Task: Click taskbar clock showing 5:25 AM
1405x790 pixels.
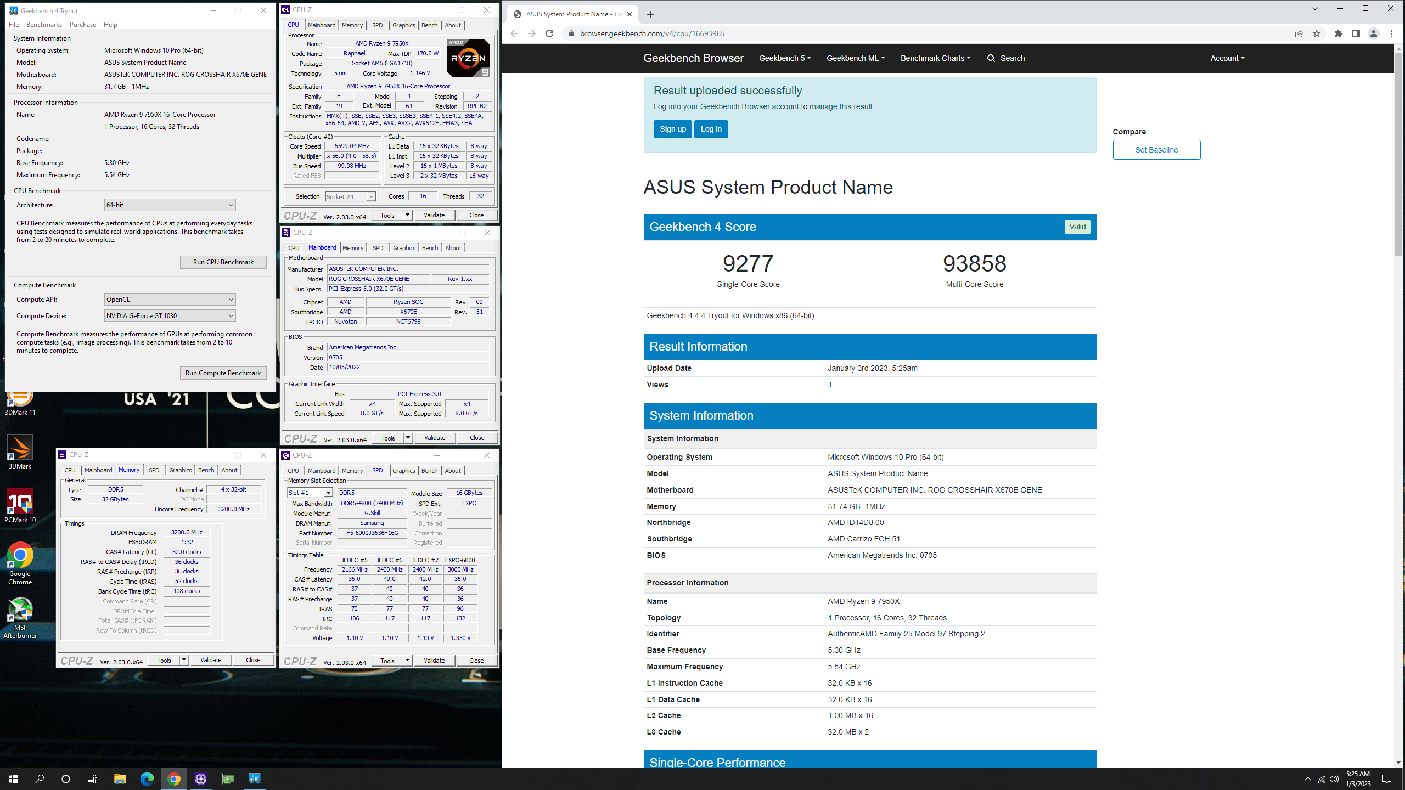Action: [x=1358, y=779]
